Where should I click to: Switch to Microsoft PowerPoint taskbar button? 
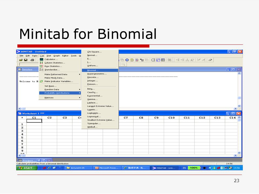[107, 168]
